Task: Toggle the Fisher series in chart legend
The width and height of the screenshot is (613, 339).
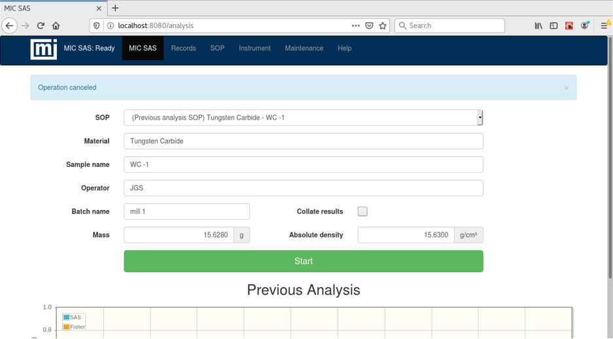Action: point(74,327)
